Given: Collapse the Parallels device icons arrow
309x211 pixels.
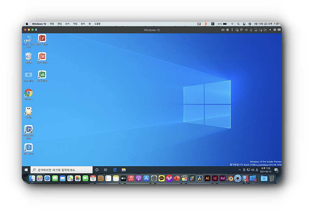Looking at the screenshot, I should (x=270, y=30).
